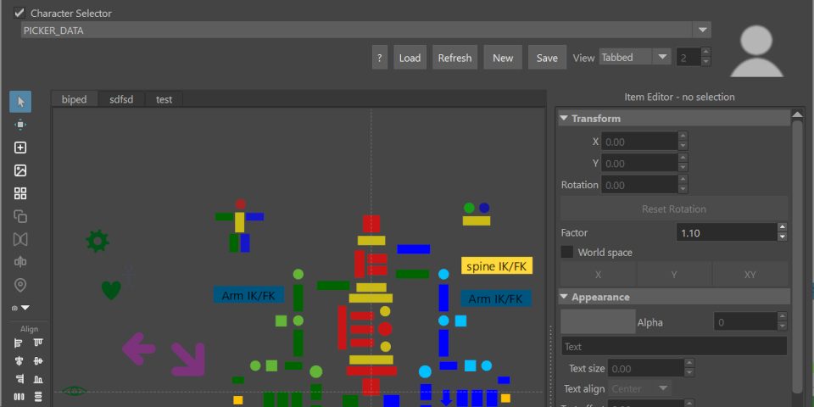Click the insert image icon
The image size is (814, 407).
click(20, 170)
